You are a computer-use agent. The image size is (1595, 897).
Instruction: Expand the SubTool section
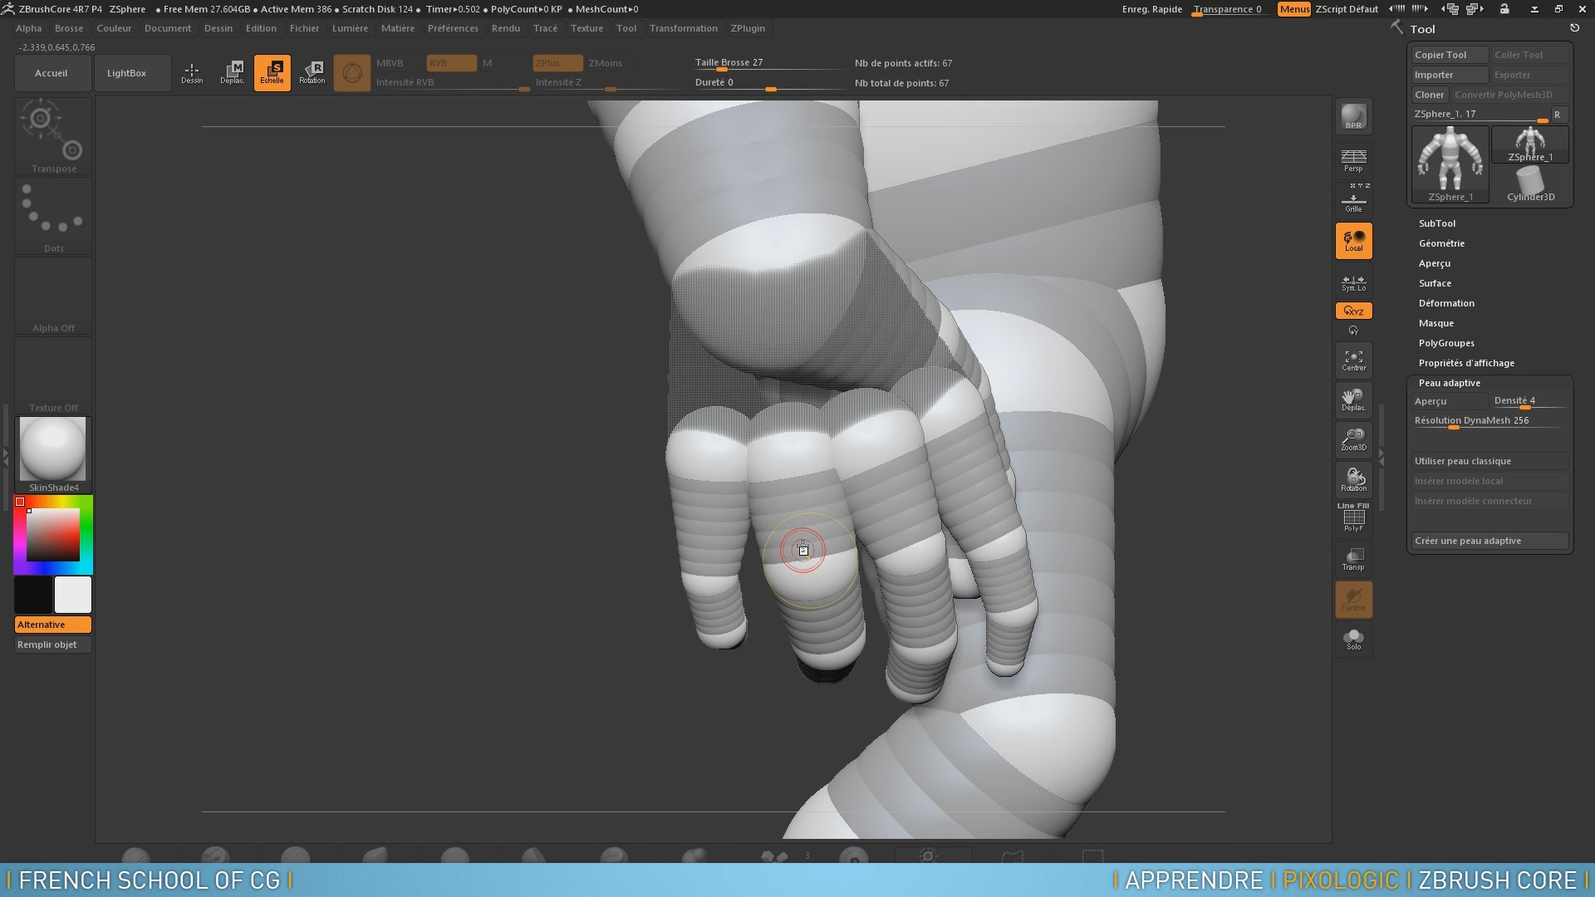pos(1437,223)
